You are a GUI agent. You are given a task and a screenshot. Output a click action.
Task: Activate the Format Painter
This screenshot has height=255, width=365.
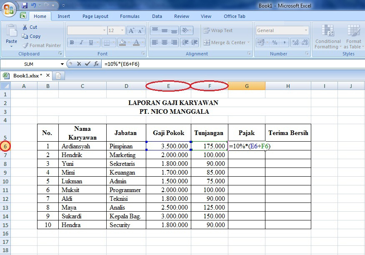click(x=41, y=45)
